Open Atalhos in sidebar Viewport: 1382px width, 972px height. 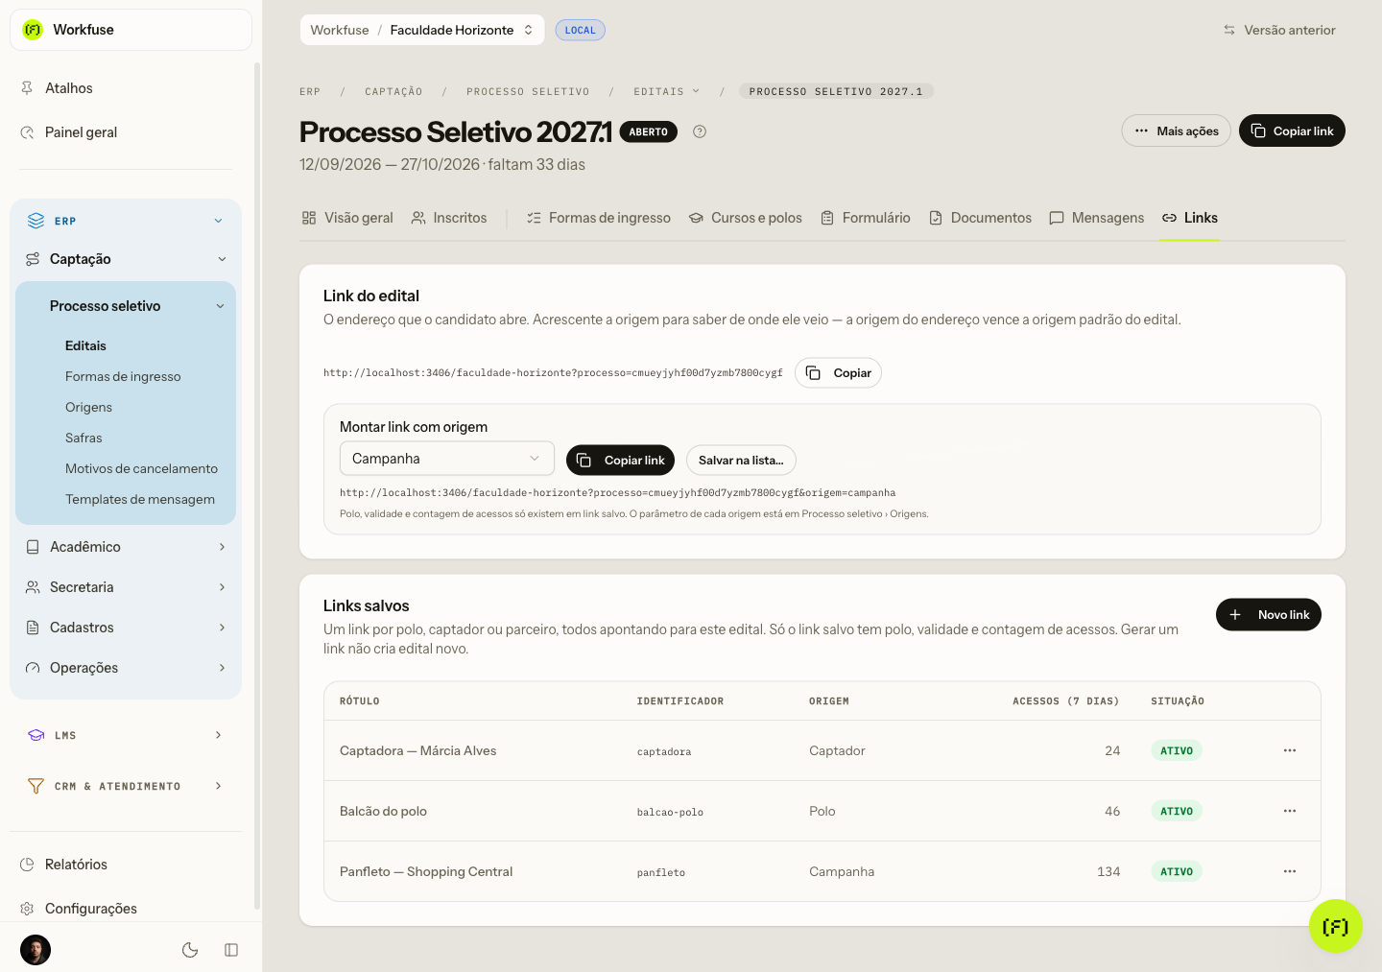click(x=126, y=88)
